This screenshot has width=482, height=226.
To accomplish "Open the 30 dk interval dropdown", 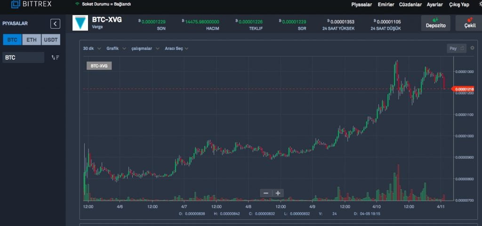I will point(91,48).
